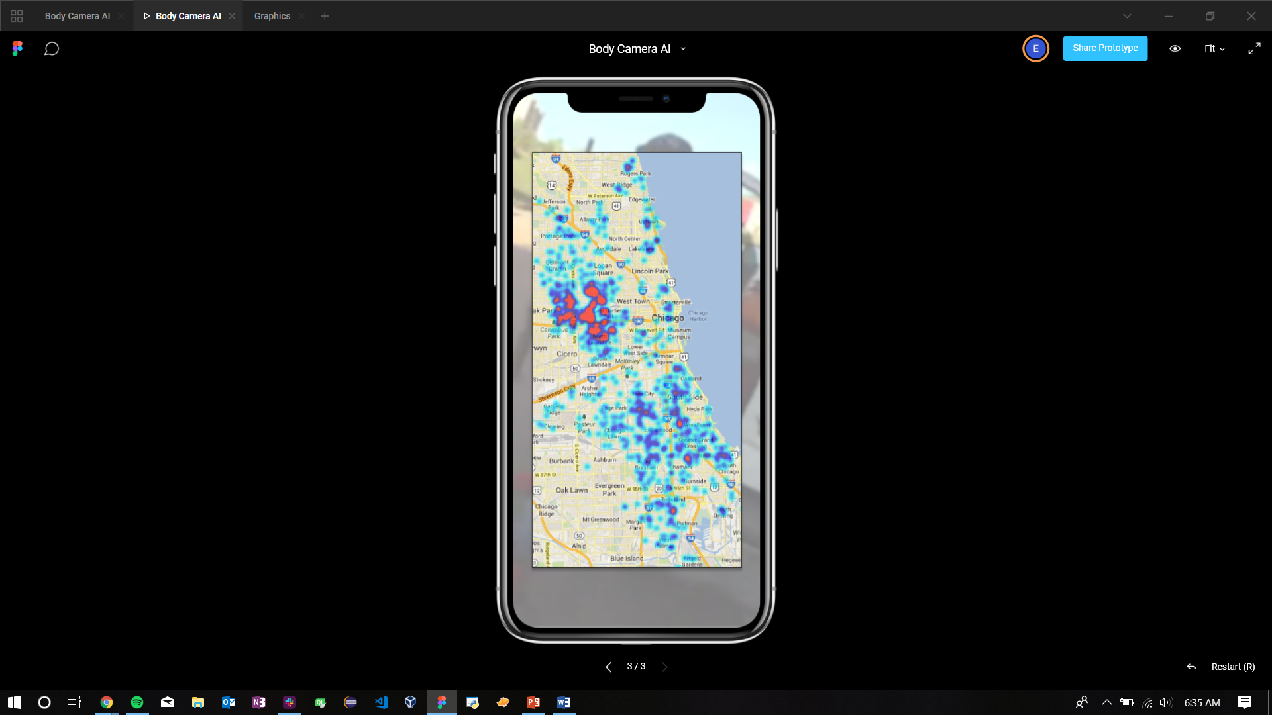Expand the tab list chevron

[1127, 16]
